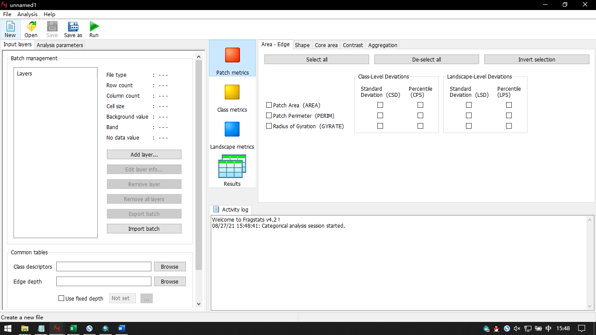Toggle Use fixed depth checkbox
This screenshot has height=335, width=596.
(x=61, y=298)
